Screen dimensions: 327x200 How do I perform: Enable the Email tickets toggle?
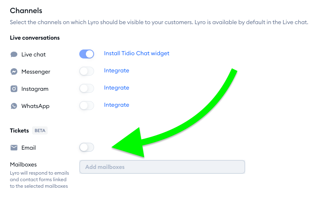pos(87,147)
